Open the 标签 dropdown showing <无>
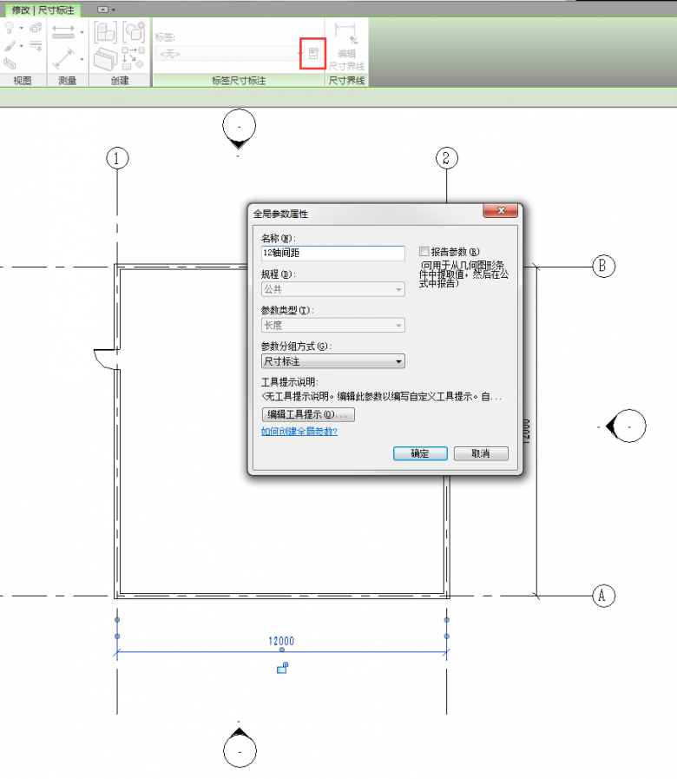 coord(227,54)
